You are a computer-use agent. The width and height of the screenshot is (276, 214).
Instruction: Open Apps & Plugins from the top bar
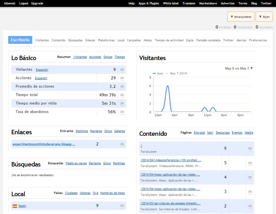point(149,3)
